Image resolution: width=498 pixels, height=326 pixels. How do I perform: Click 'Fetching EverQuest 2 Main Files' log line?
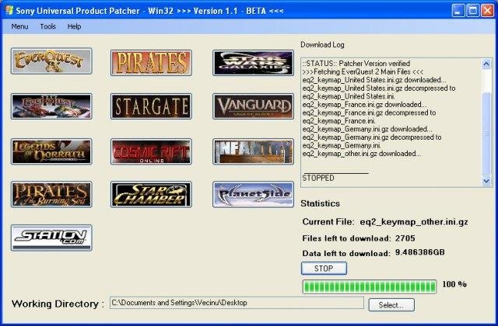(x=363, y=71)
